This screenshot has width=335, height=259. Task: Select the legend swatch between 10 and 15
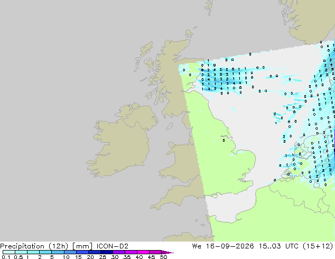70,252
